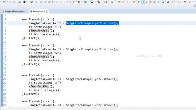Toggle Skip All Breakpoints
The image size is (196, 110).
pos(36,2)
